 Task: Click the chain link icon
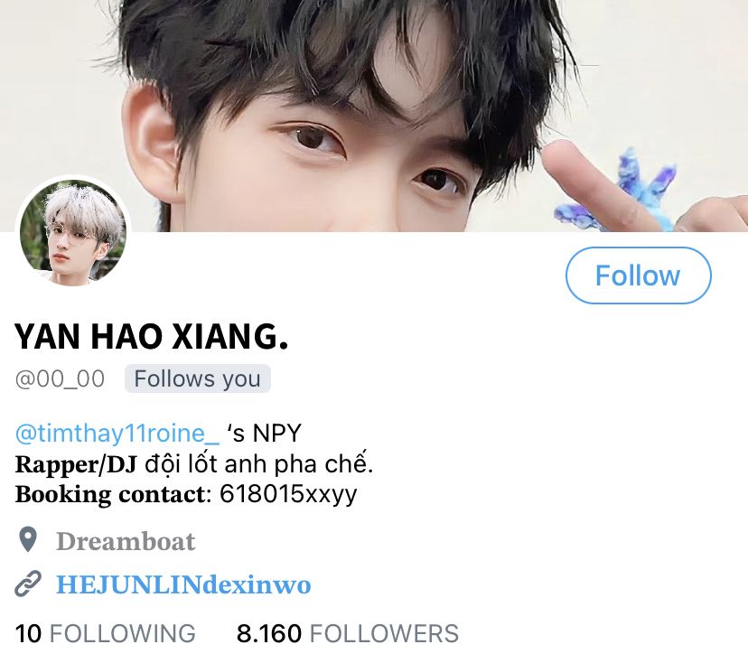click(28, 584)
